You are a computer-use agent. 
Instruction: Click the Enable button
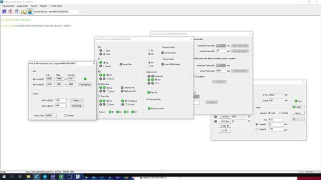point(298,107)
